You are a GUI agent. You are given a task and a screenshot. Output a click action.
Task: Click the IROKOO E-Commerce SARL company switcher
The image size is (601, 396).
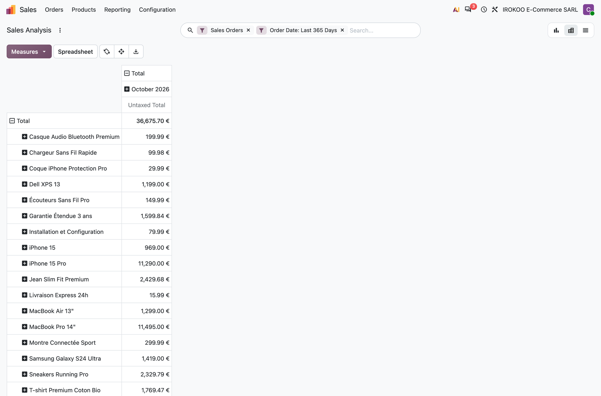540,10
